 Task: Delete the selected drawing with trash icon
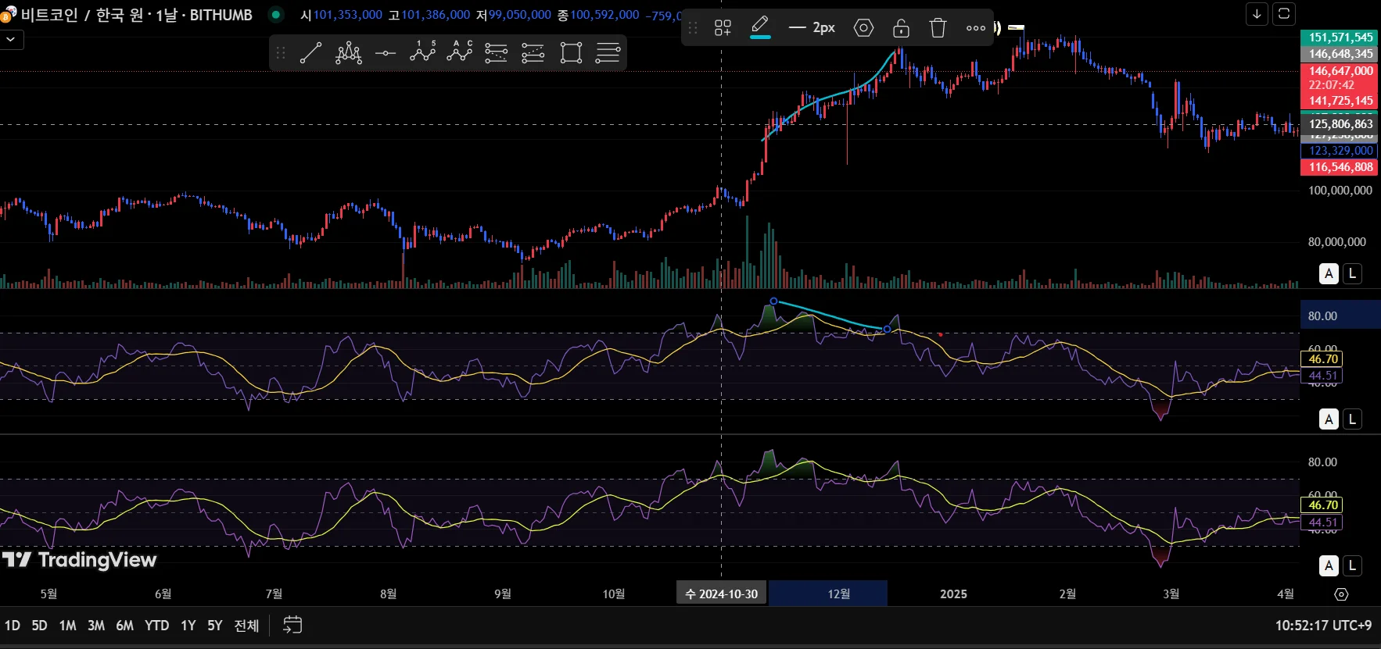[x=938, y=28]
